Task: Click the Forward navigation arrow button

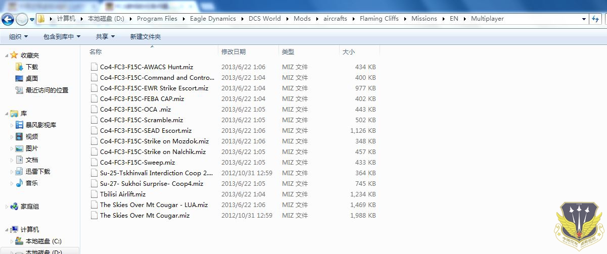Action: point(22,20)
